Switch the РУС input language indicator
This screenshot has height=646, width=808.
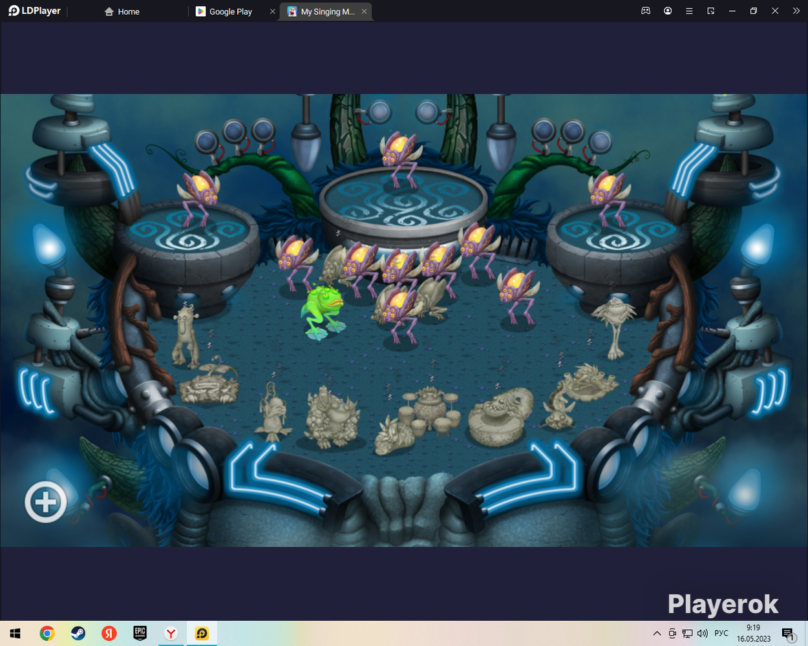[x=721, y=633]
